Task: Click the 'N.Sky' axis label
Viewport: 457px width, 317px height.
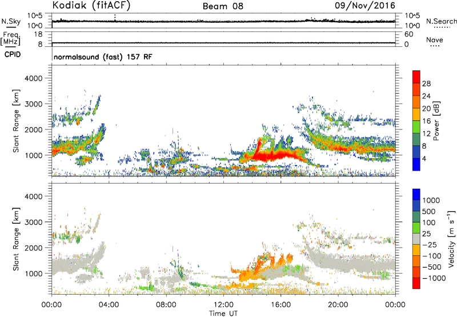Action: (11, 21)
